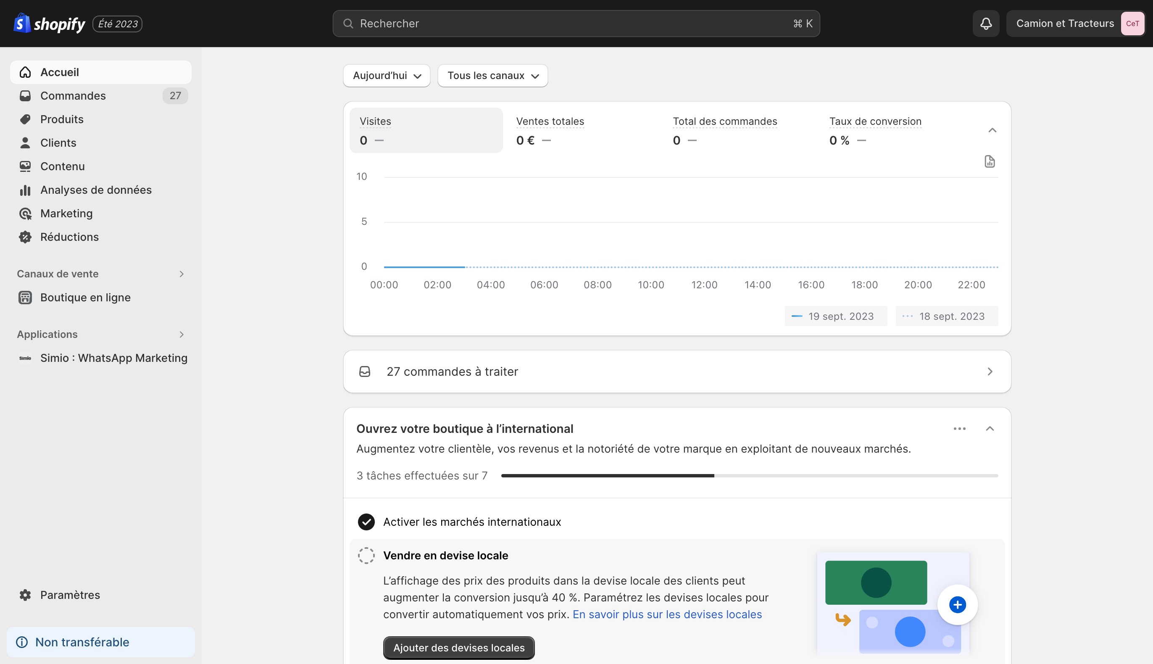The height and width of the screenshot is (664, 1153).
Task: Collapse the analytics metrics card chevron
Action: (992, 130)
